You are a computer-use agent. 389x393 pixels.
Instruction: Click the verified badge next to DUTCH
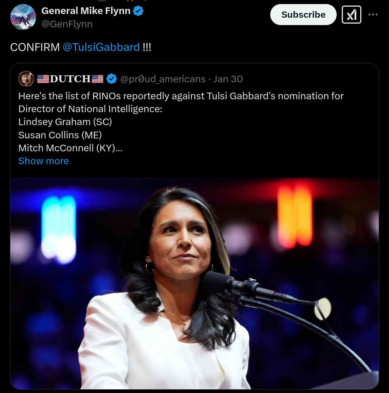(x=112, y=79)
